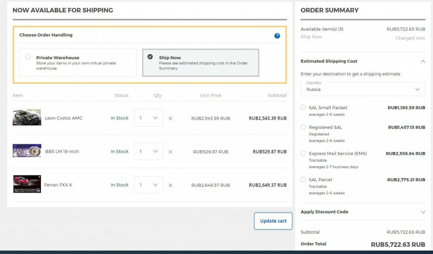Choose Registered SAL shipping method

[303, 127]
